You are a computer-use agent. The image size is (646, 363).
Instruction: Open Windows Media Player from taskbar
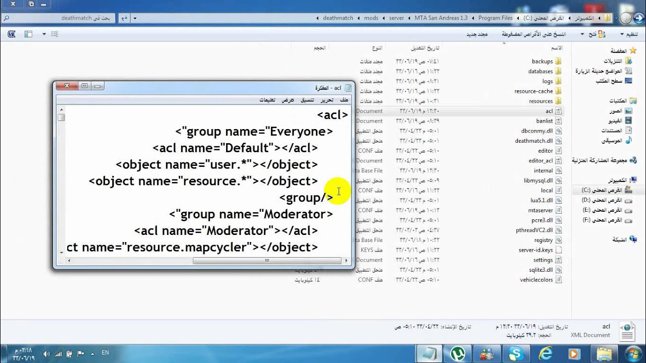pos(574,353)
